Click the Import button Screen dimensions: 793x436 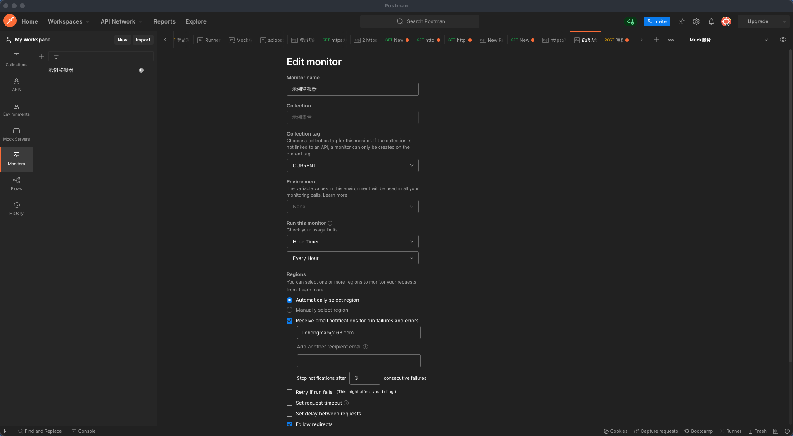pos(143,40)
